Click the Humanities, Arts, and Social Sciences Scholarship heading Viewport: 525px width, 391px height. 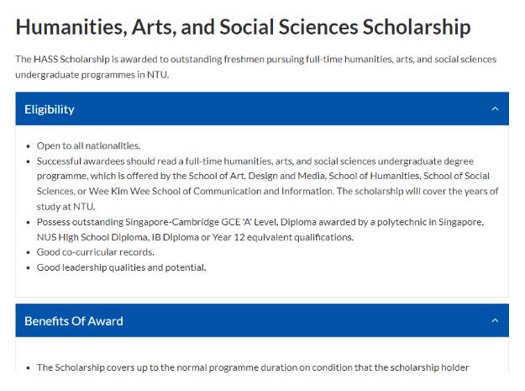pos(243,27)
